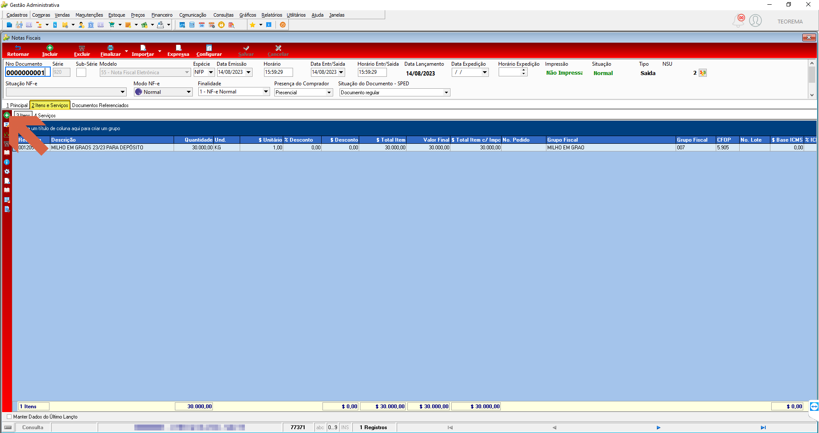
Task: Click green add-item icon in left sidebar
Action: [x=7, y=115]
